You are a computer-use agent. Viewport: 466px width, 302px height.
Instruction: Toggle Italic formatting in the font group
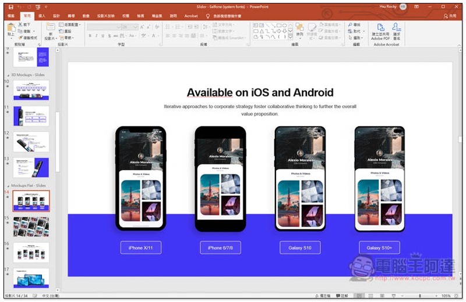click(x=97, y=36)
